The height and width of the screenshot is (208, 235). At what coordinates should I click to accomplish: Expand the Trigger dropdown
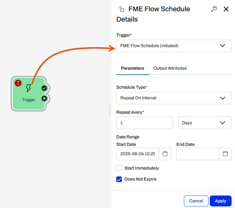coord(174,46)
